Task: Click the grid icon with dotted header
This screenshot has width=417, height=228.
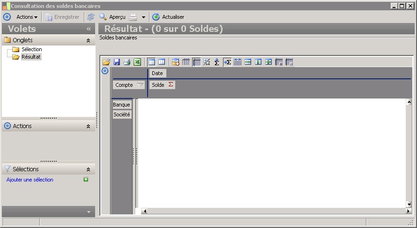Action: [186, 62]
